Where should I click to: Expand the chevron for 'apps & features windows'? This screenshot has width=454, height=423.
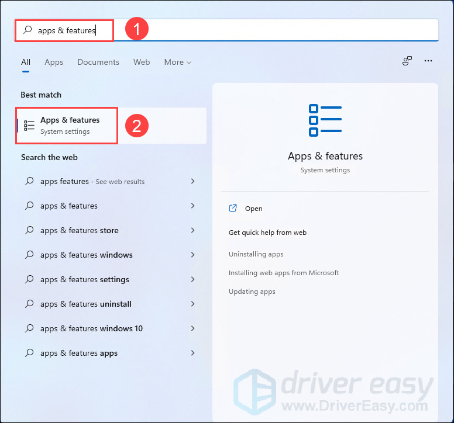click(193, 255)
